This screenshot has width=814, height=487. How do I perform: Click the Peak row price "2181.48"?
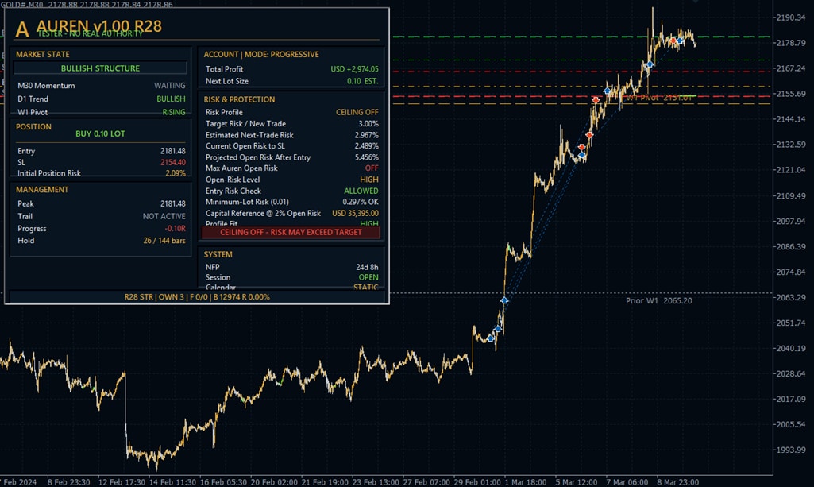point(173,203)
